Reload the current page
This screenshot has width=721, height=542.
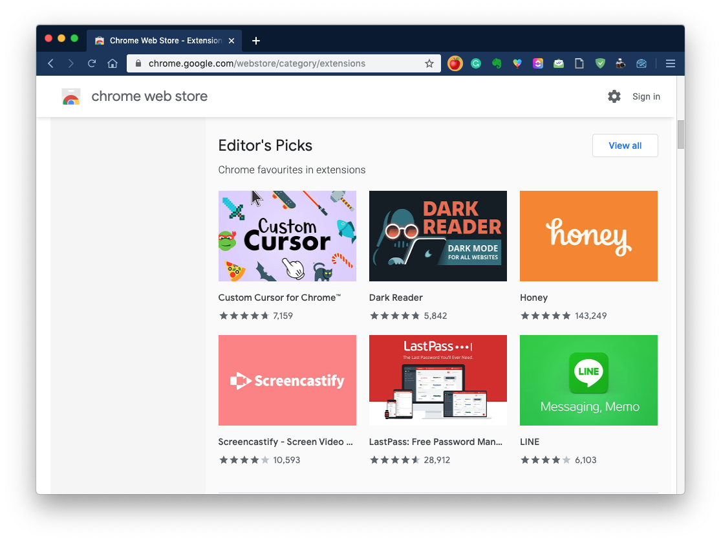coord(92,63)
